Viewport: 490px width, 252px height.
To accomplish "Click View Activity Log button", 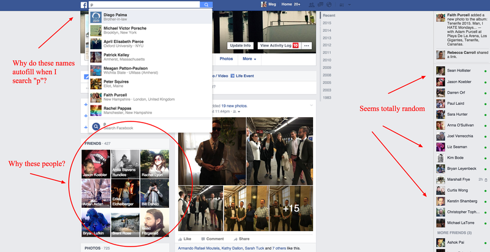I will coord(279,45).
